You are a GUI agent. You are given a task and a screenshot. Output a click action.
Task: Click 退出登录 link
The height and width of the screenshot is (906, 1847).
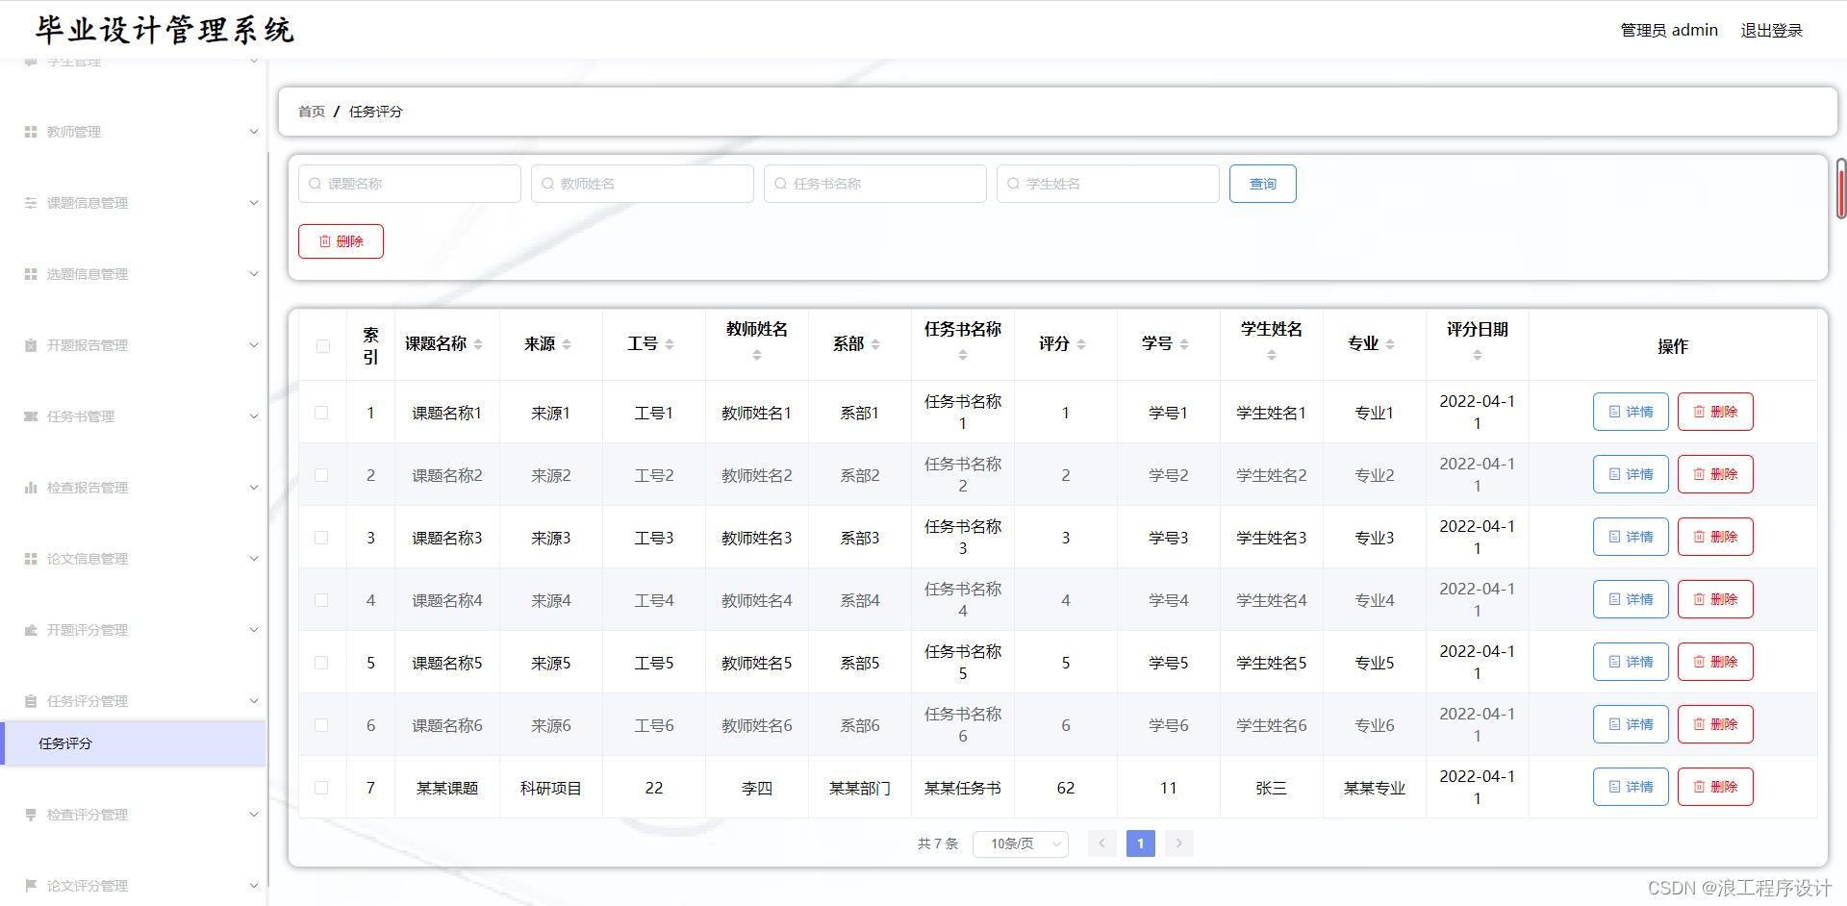coord(1772,31)
